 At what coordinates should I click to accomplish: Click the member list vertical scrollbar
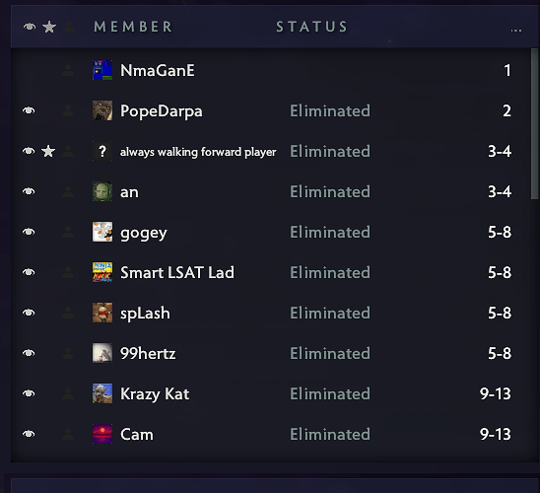pyautogui.click(x=534, y=123)
